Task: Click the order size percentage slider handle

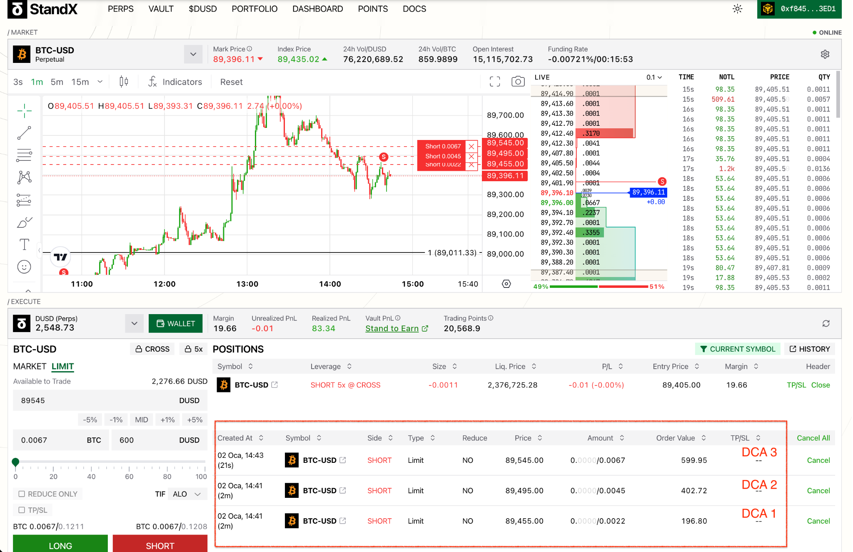Action: click(x=15, y=462)
